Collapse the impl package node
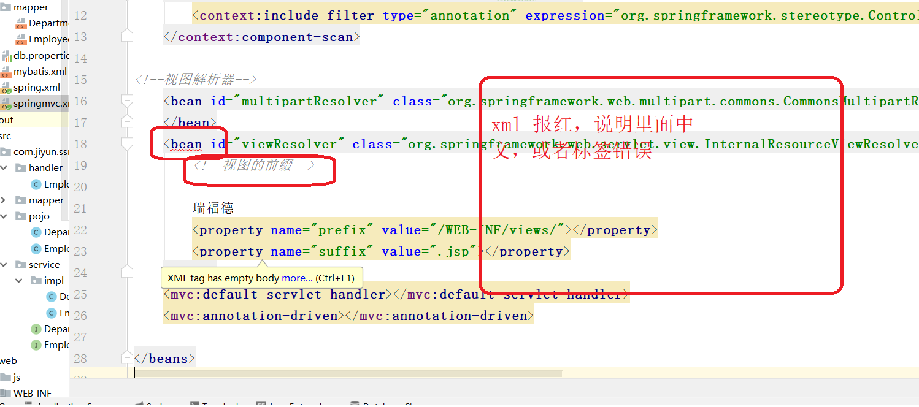Viewport: 919px width, 407px height. [x=20, y=281]
